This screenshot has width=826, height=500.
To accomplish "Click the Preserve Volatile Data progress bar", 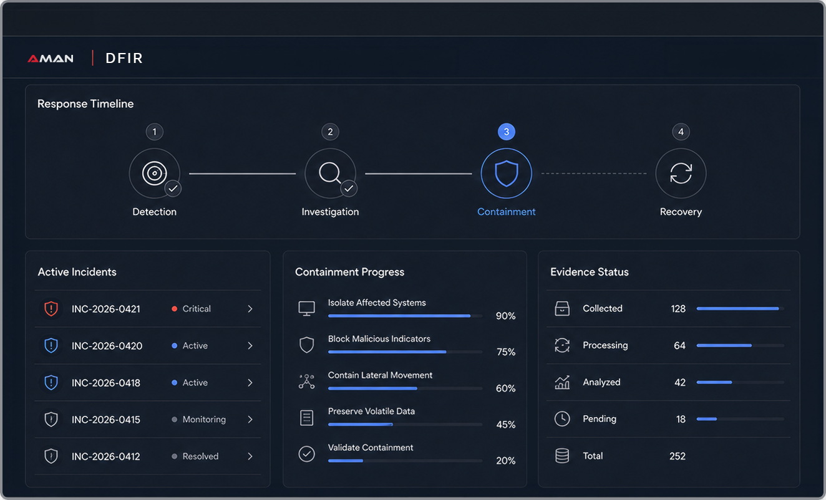I will coord(405,425).
